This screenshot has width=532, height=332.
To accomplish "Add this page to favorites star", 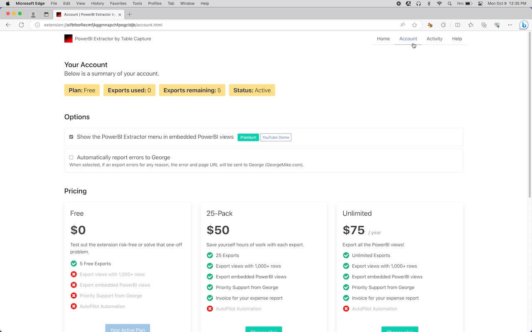I will 414,25.
